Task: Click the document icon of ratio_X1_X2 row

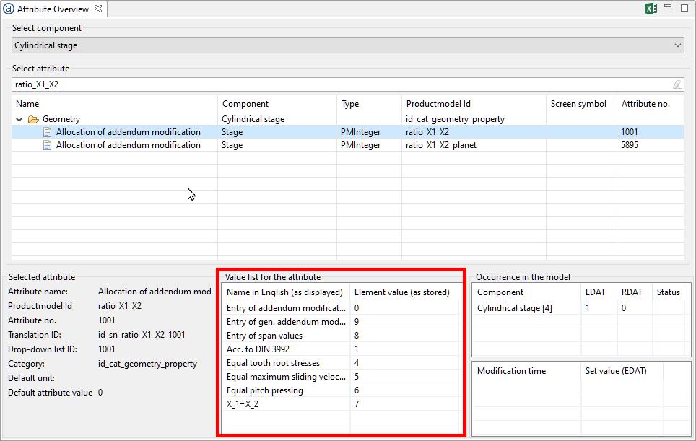Action: tap(48, 132)
